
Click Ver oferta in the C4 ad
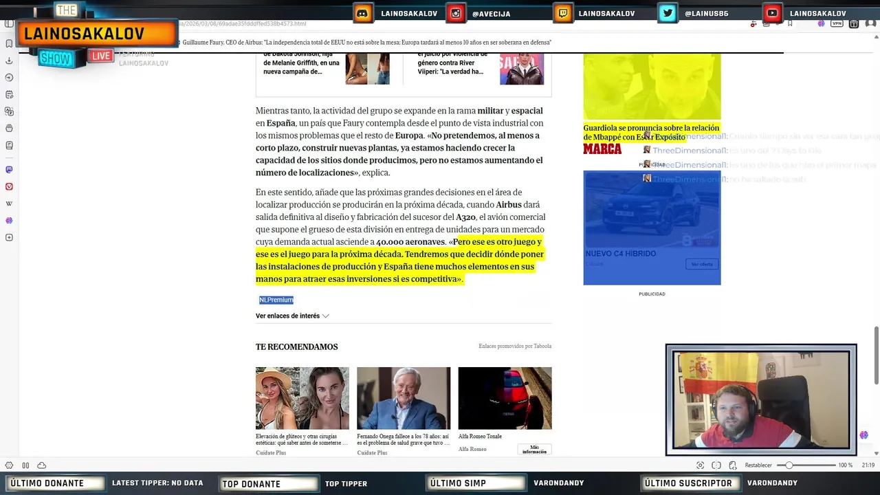coord(702,264)
